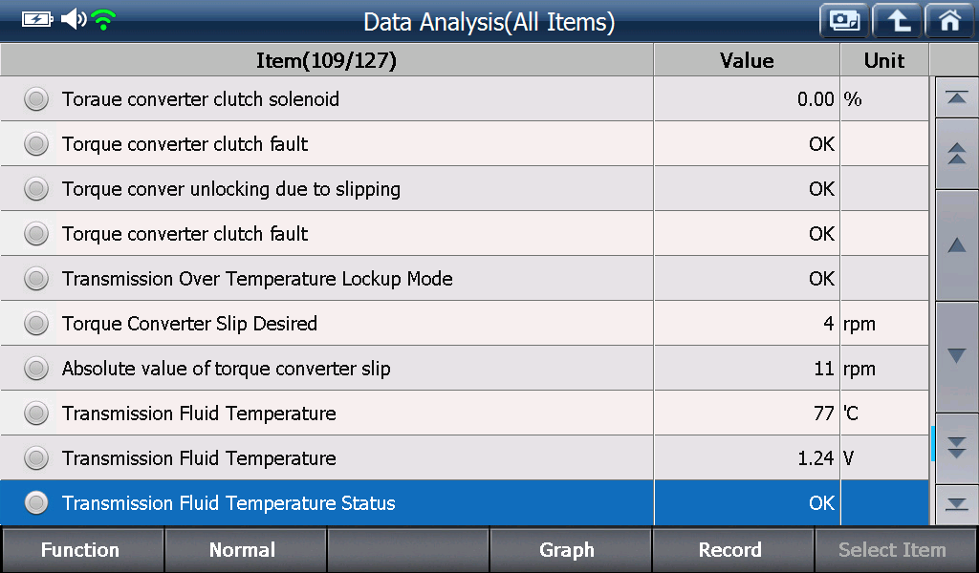Return to home via house icon

(949, 21)
